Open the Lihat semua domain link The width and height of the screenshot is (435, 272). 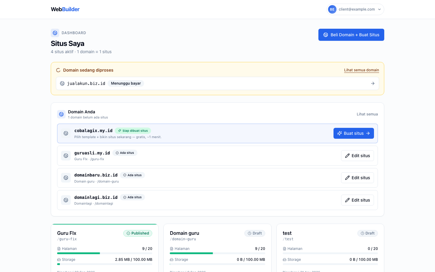coord(362,70)
